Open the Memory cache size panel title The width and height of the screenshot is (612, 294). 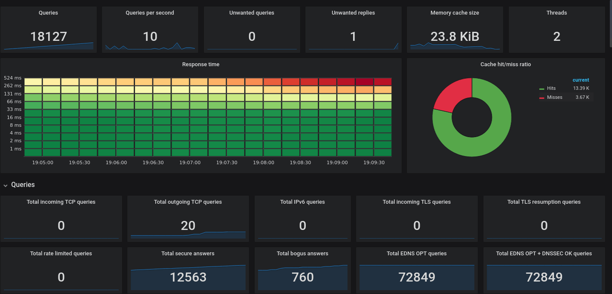click(x=455, y=13)
